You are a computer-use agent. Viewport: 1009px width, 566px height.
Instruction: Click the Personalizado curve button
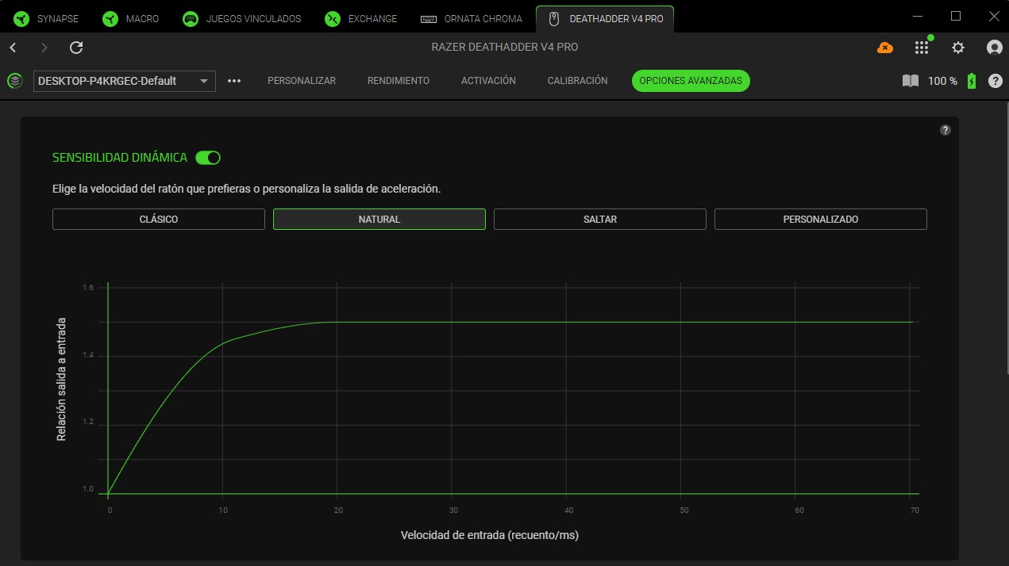point(820,220)
